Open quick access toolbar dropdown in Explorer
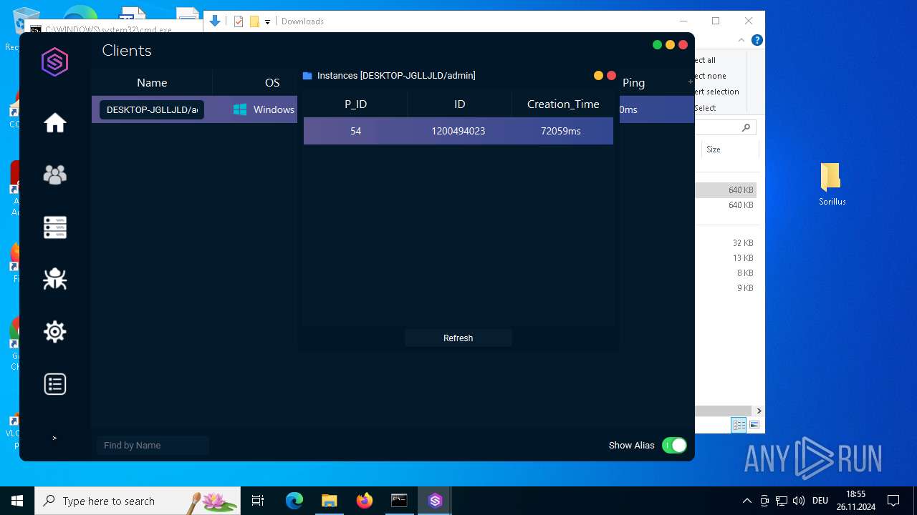The image size is (917, 515). click(x=267, y=22)
